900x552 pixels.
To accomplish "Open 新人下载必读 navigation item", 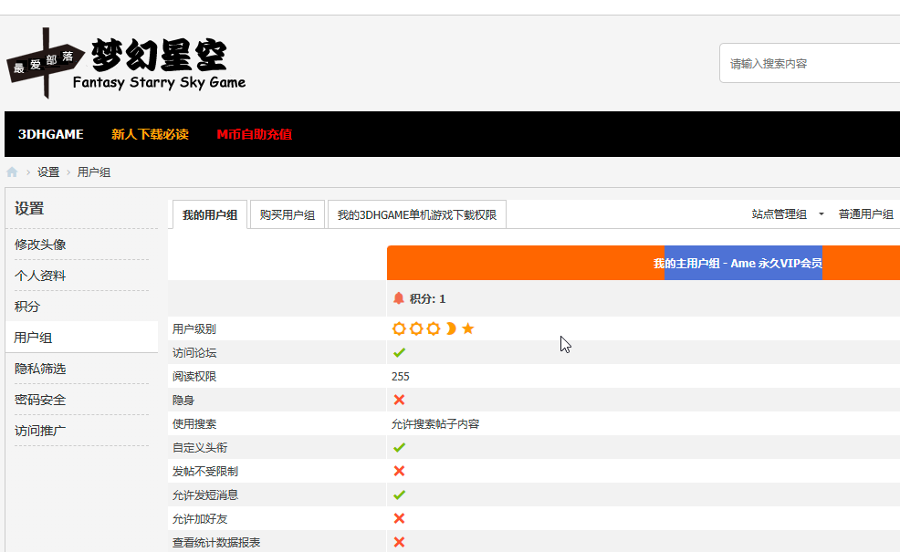I will (x=150, y=134).
